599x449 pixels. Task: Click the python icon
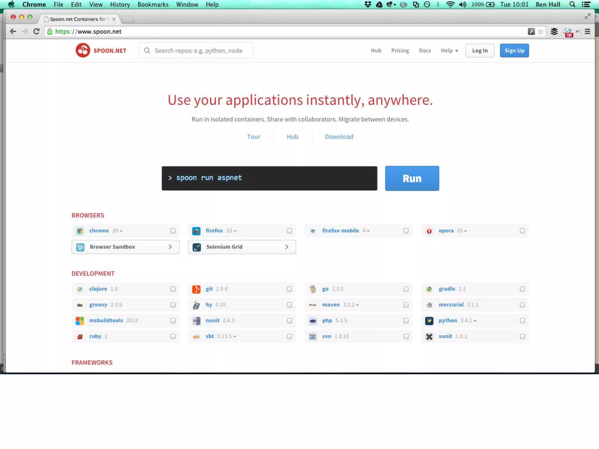pos(429,321)
